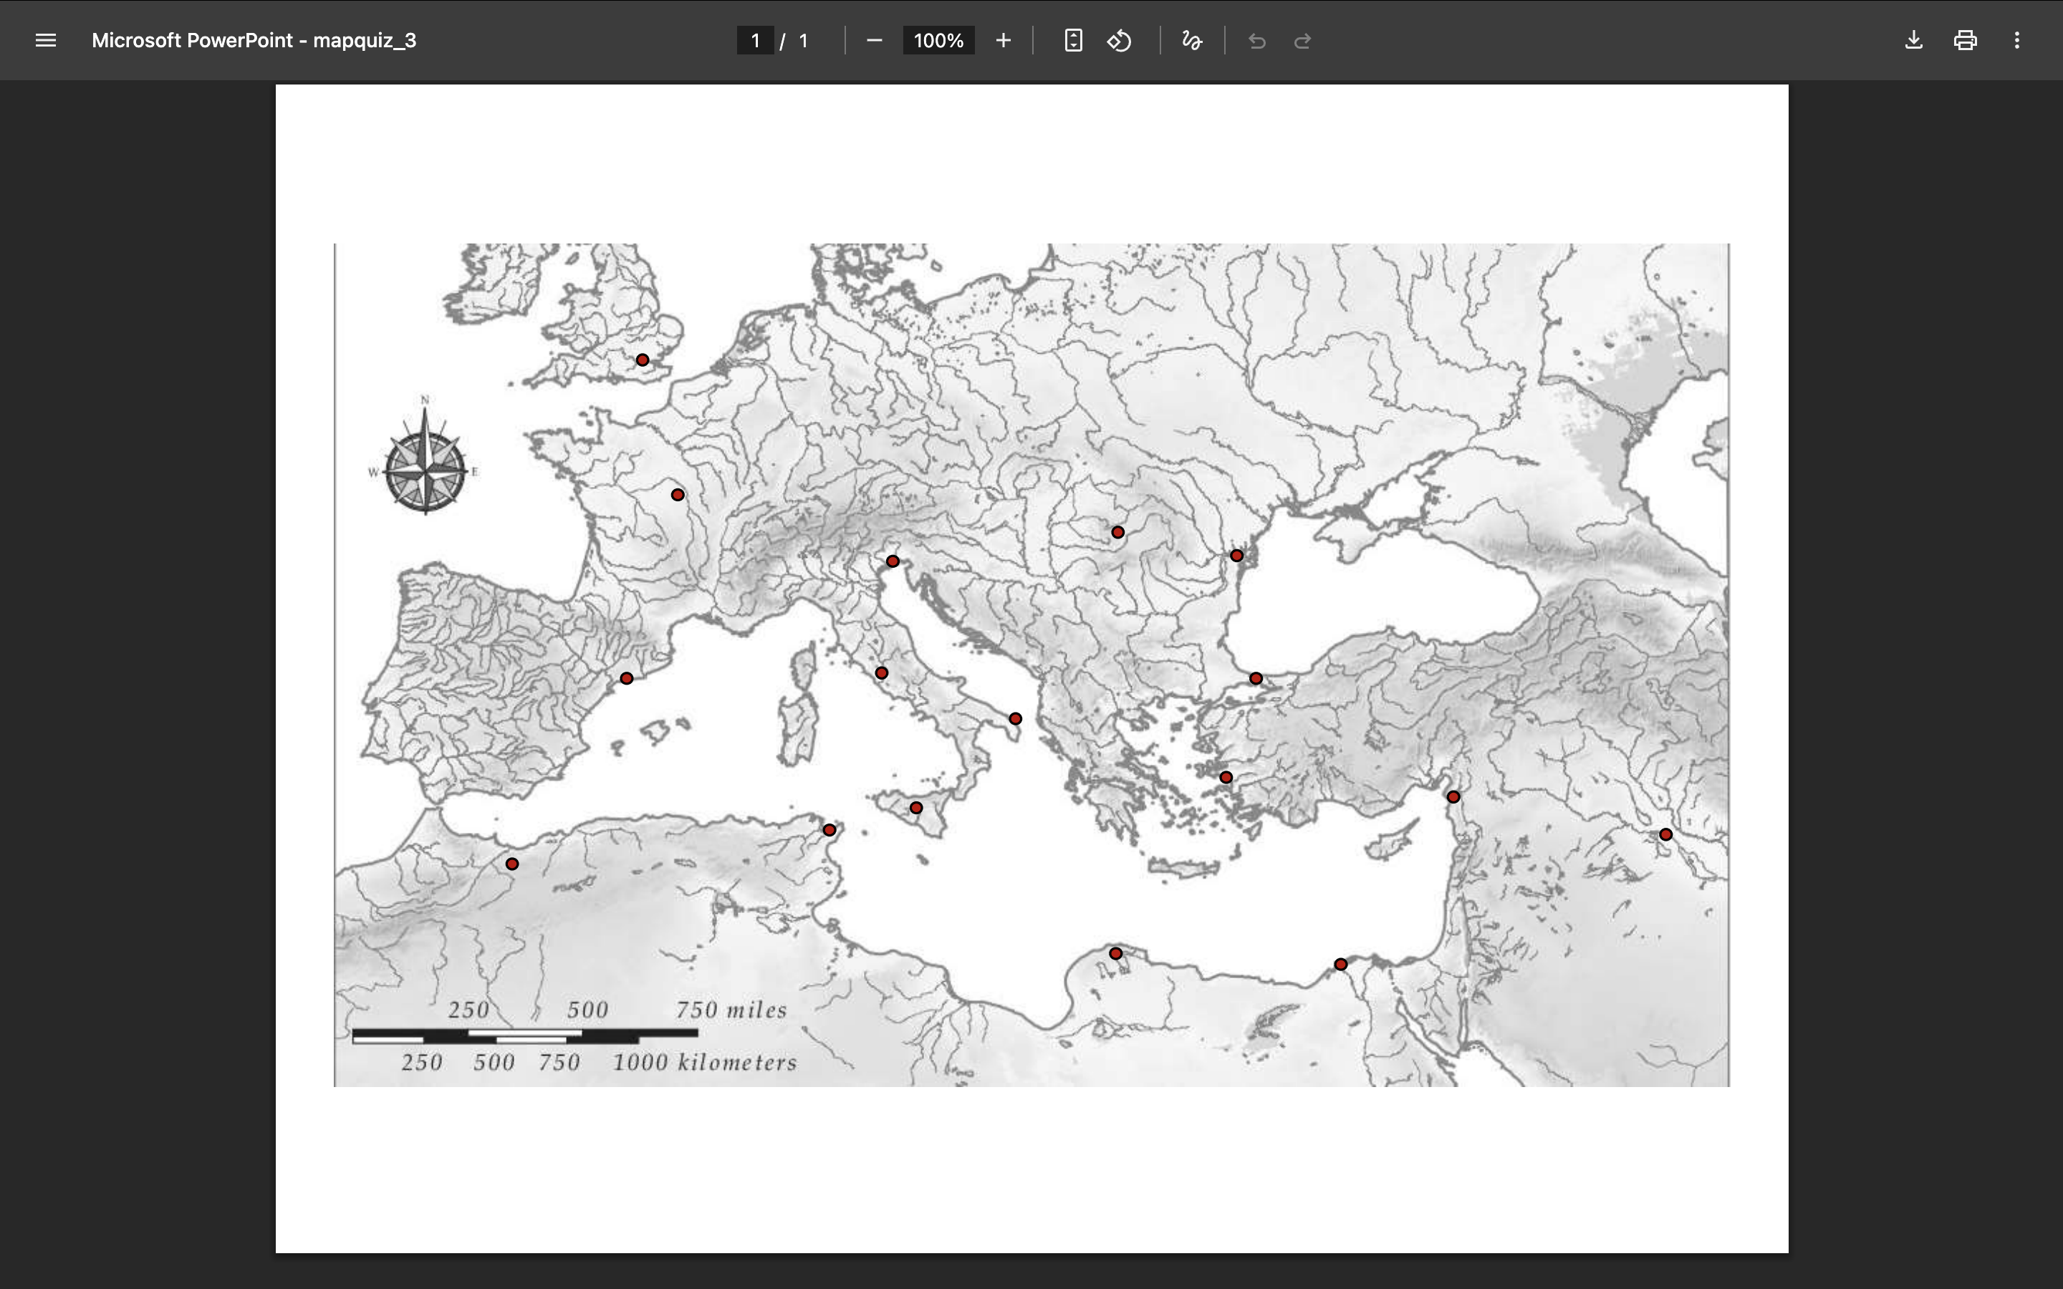Image resolution: width=2063 pixels, height=1289 pixels.
Task: Click the red dot on Spain's east coast
Action: (x=627, y=679)
